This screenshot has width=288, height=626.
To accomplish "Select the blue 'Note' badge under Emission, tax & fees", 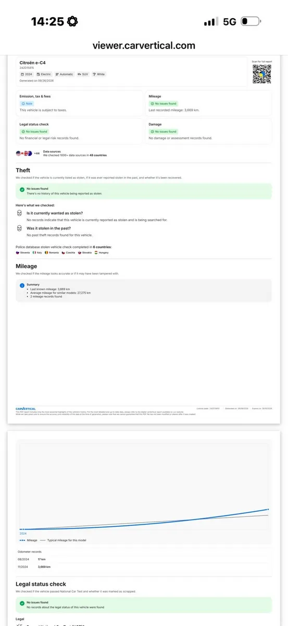I will click(x=27, y=103).
